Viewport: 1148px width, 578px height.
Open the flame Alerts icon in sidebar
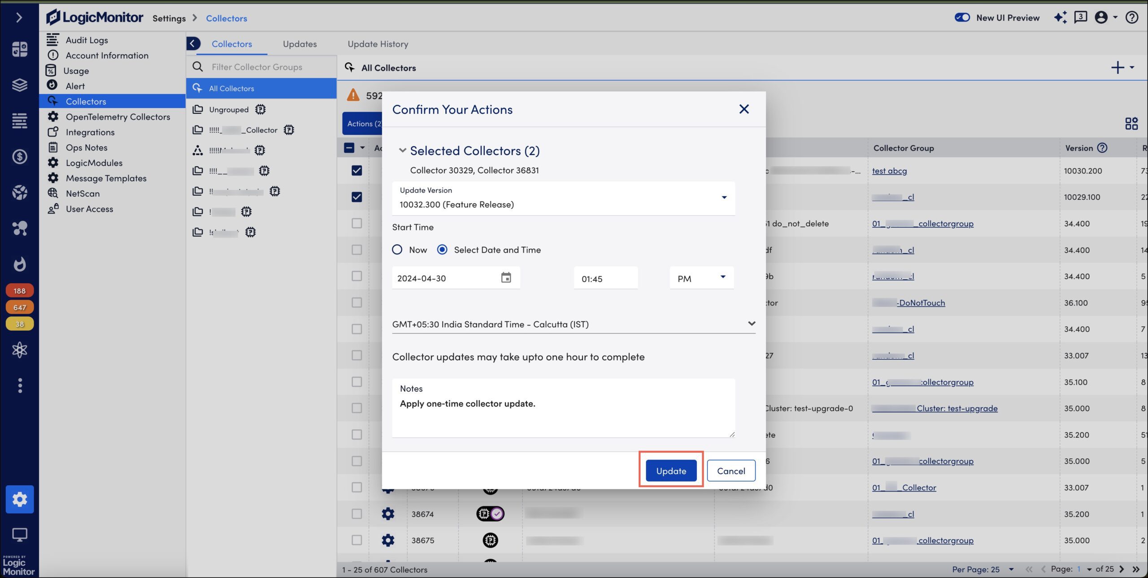[x=19, y=264]
